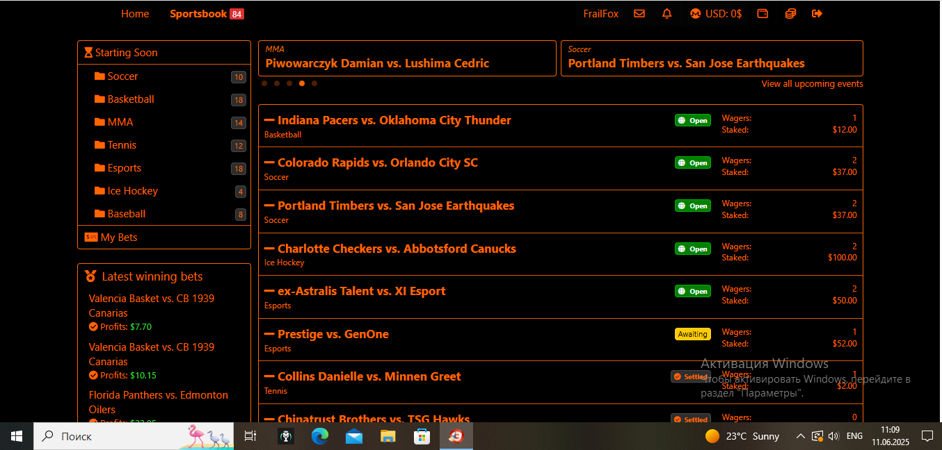942x450 pixels.
Task: Open the Windows notification center icon
Action: coord(927,436)
